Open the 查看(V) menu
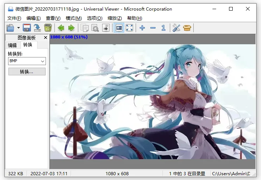Image resolution: width=261 pixels, height=180 pixels. (53, 18)
